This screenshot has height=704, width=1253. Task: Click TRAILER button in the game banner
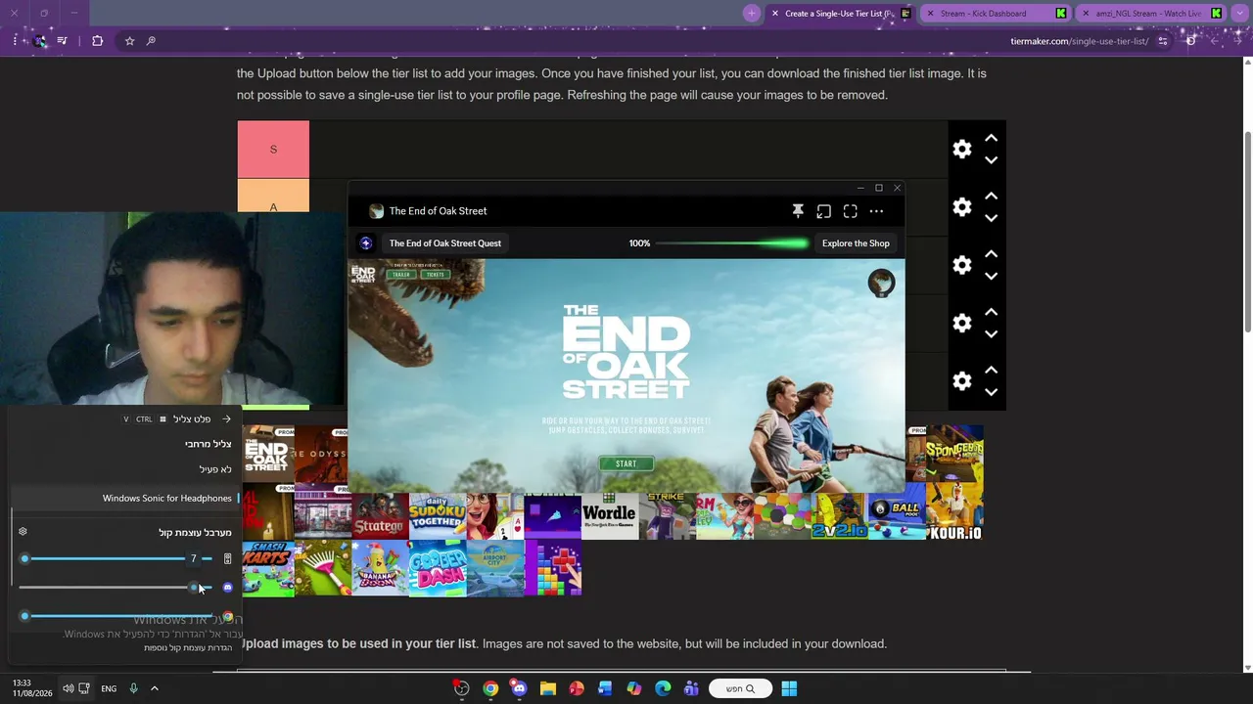coord(401,275)
